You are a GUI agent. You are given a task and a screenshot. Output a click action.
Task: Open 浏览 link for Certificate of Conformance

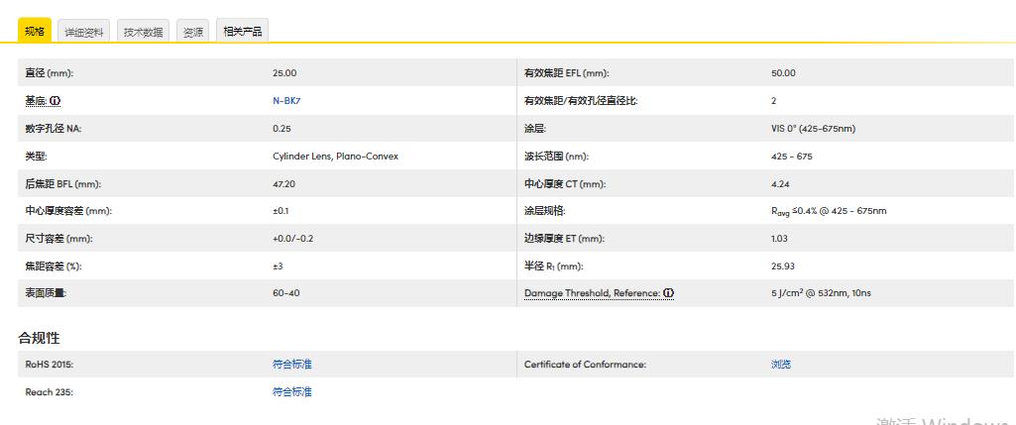781,365
